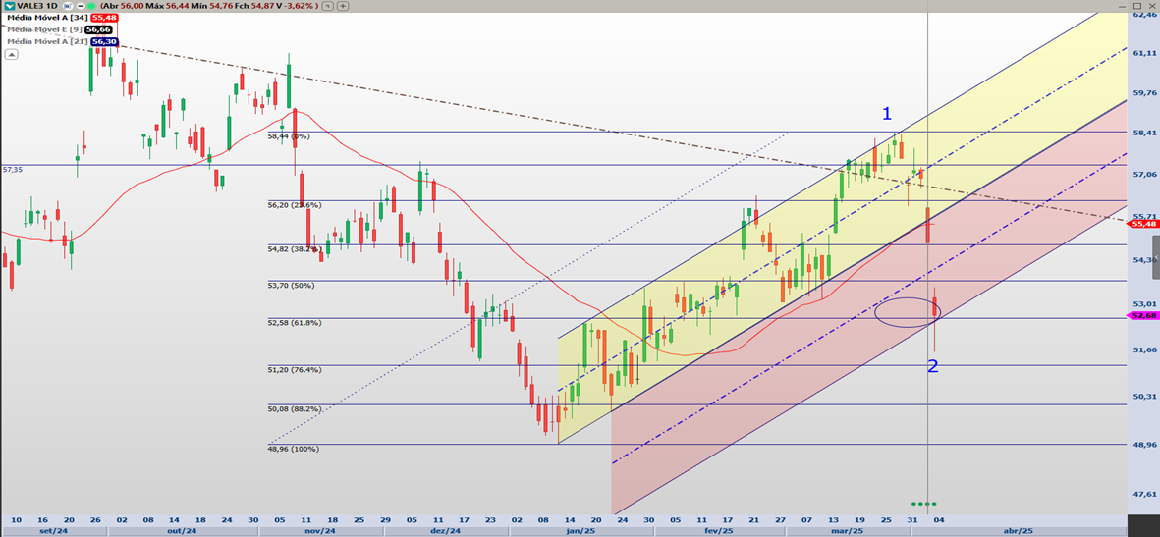
Task: Select the 50,08 (88,2%) Fibonacci level label
Action: point(295,409)
